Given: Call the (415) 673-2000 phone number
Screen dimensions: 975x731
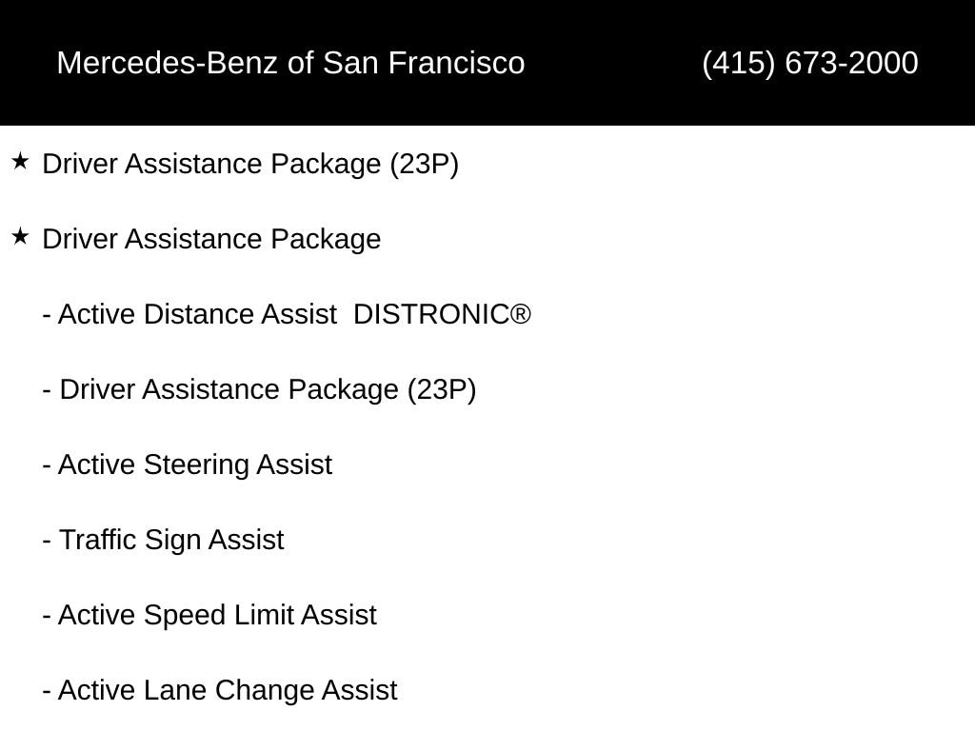Looking at the screenshot, I should [x=810, y=63].
